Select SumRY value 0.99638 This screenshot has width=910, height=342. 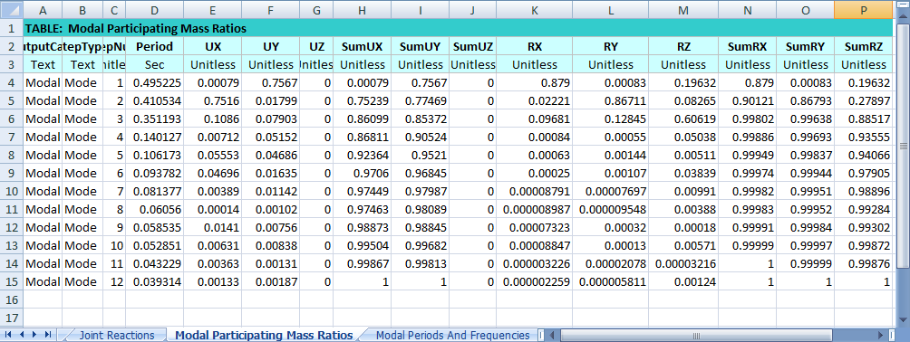[806, 119]
